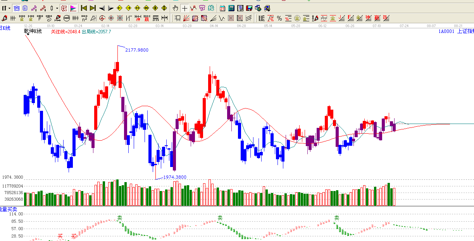Jump to last bar with skip-forward icon

point(93,8)
